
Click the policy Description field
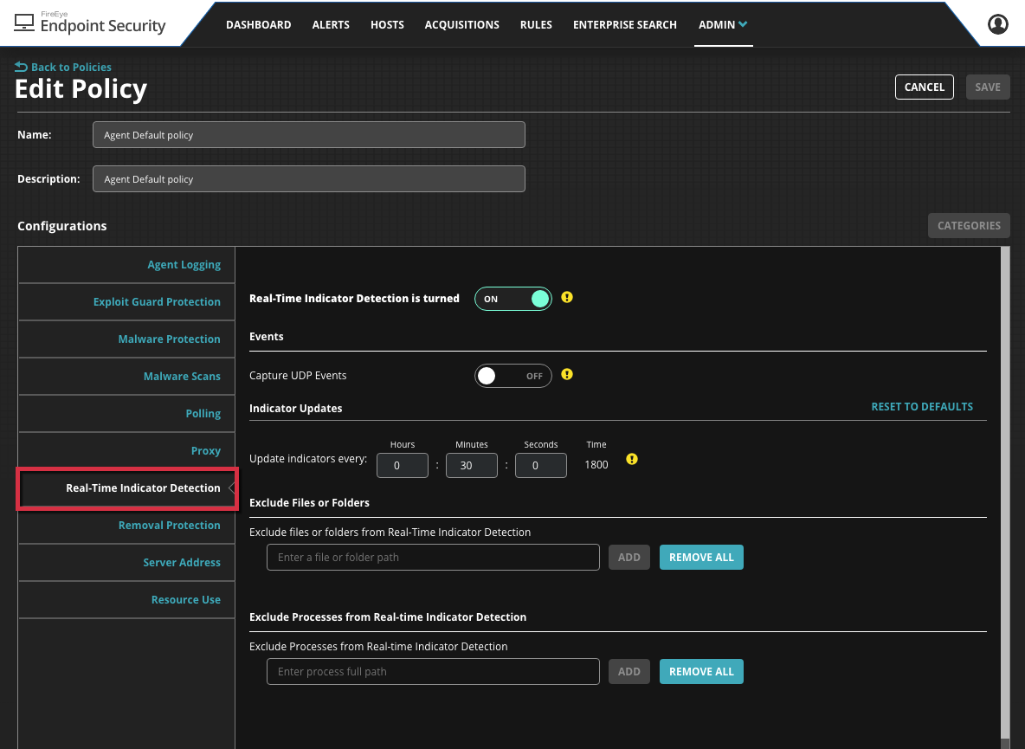308,179
